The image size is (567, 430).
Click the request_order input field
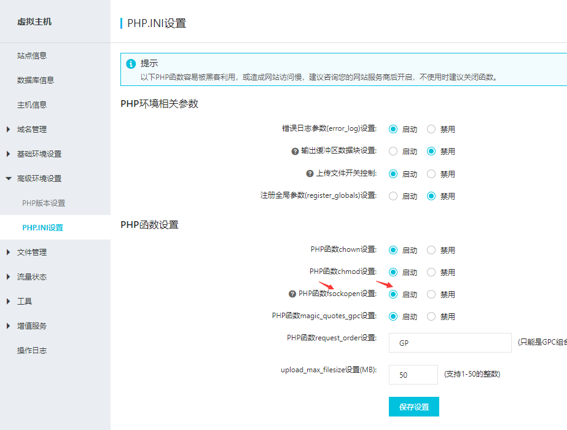[x=450, y=343]
